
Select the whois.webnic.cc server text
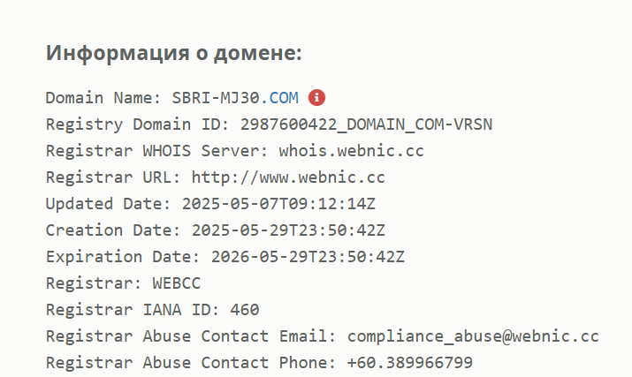point(352,151)
